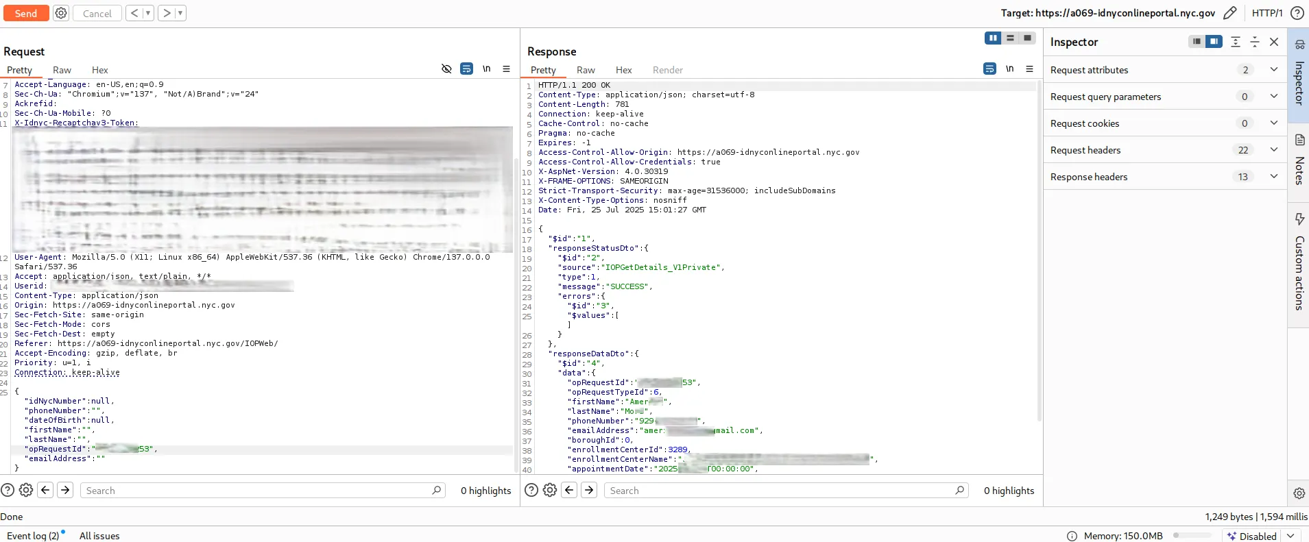Screen dimensions: 1309x542
Task: Select the Request panel's Pretty tab
Action: 20,70
